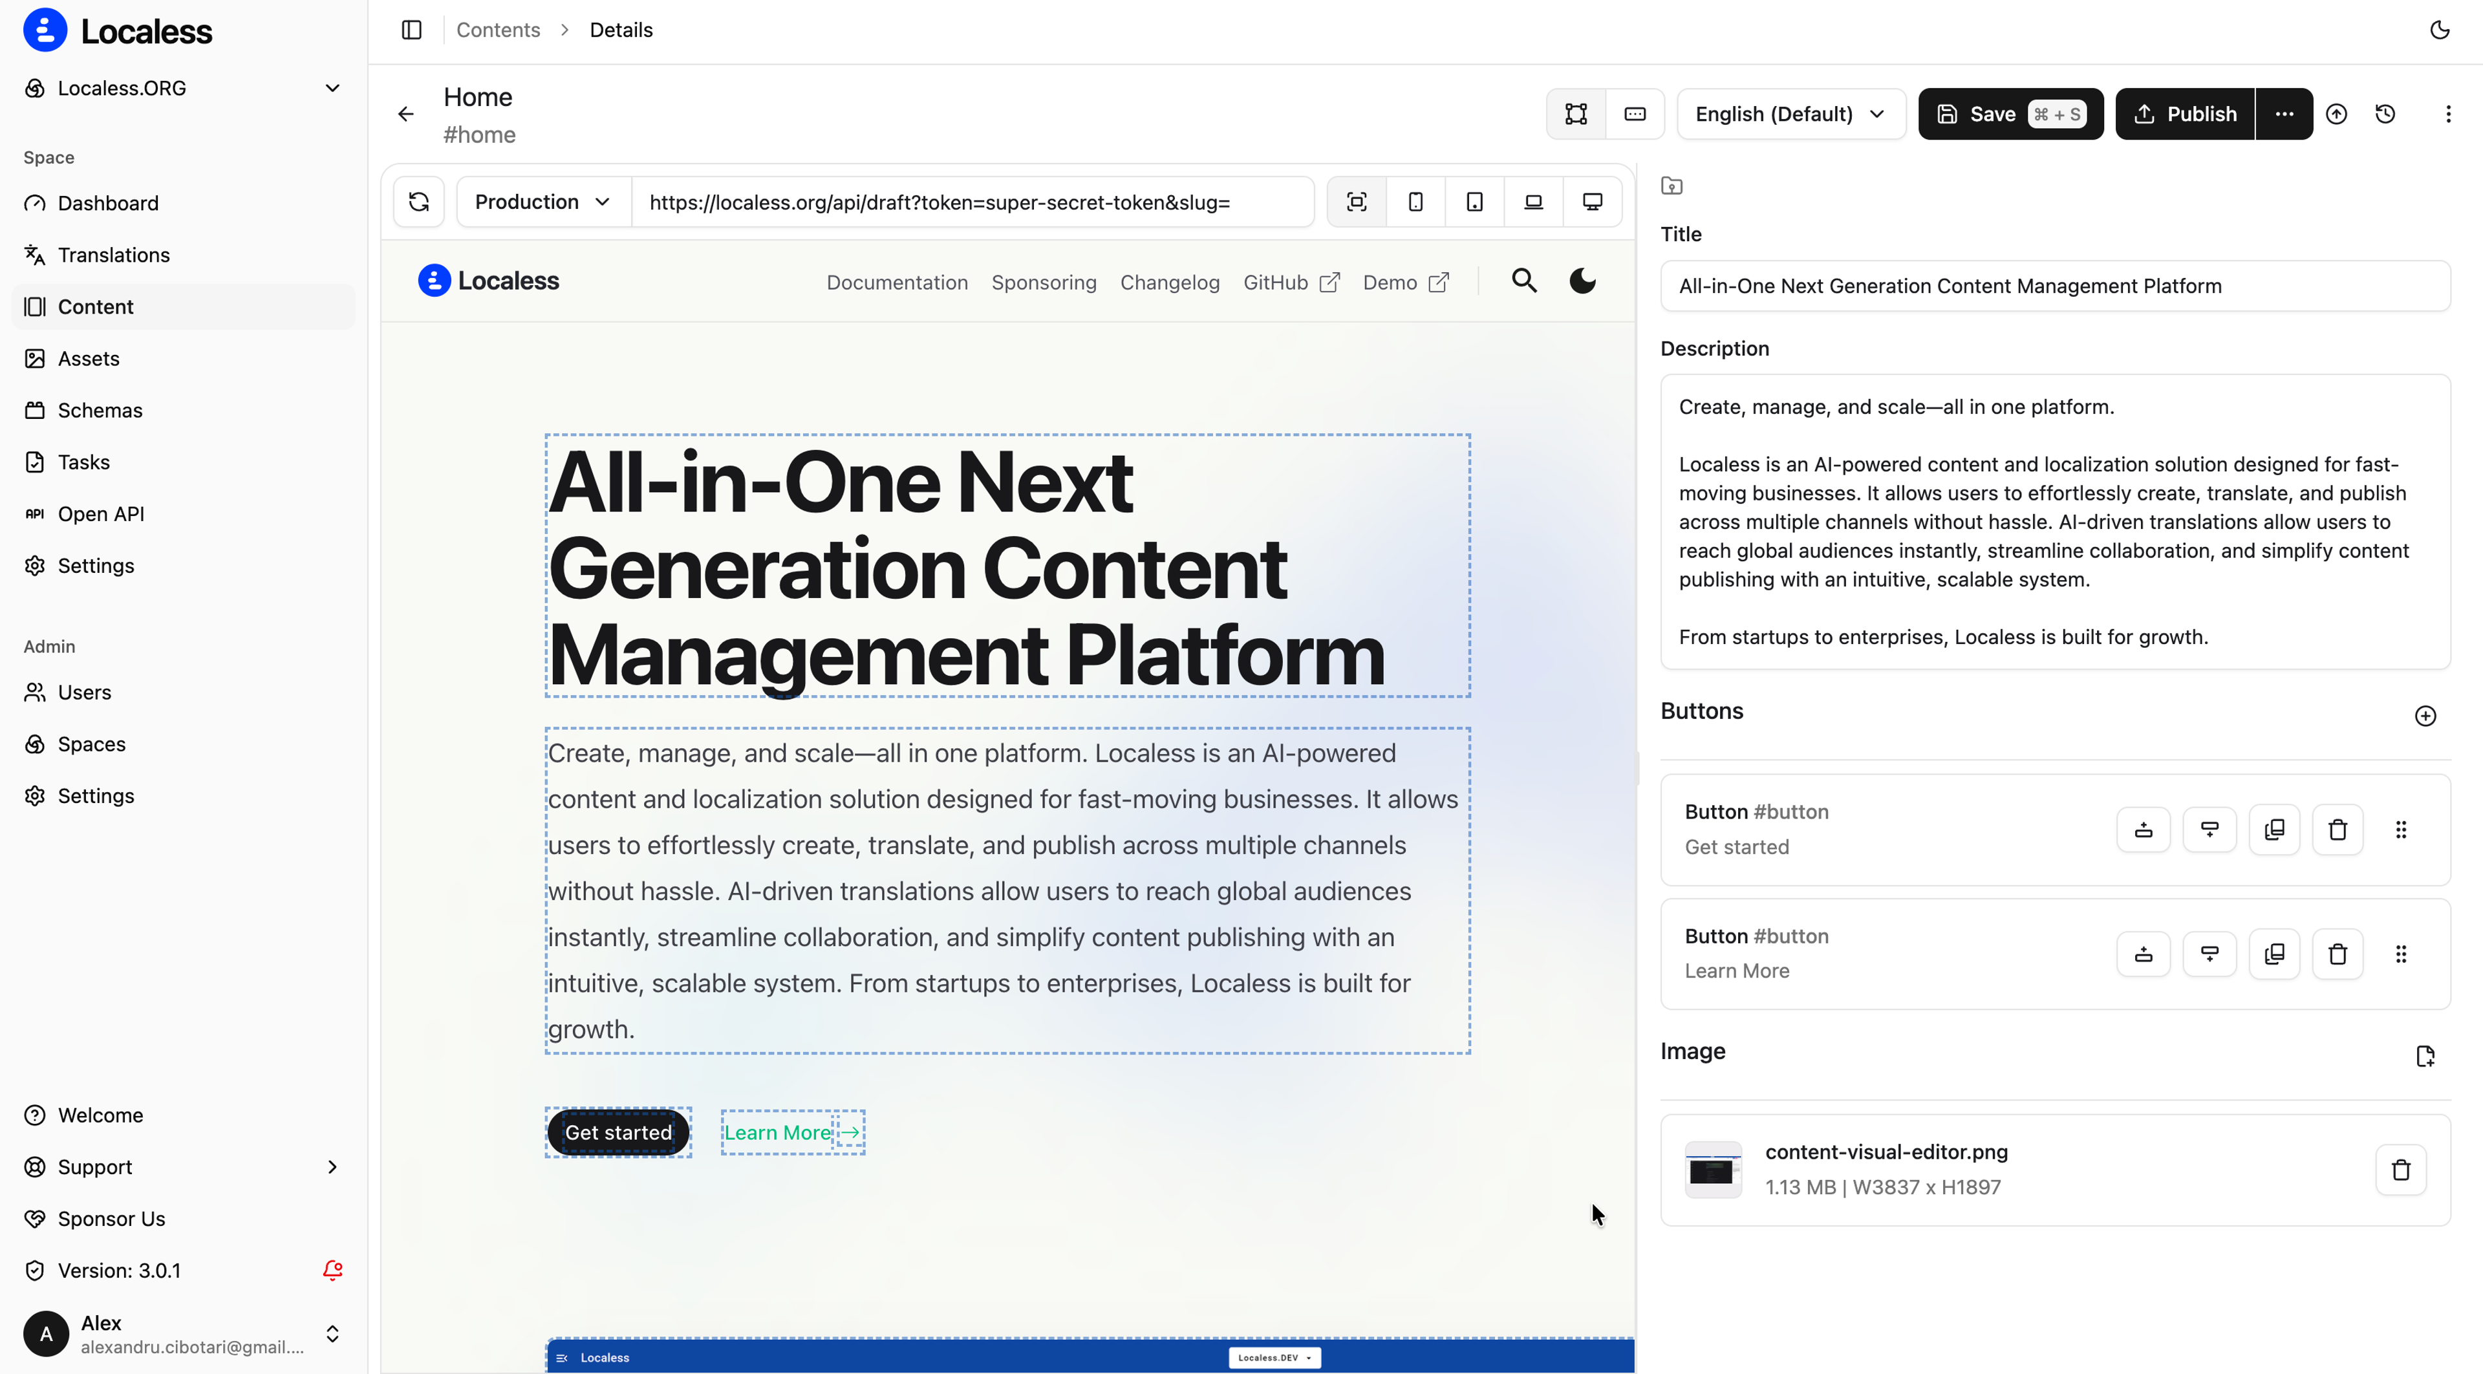Open Space Settings in the sidebar
The image size is (2483, 1374).
(x=183, y=566)
